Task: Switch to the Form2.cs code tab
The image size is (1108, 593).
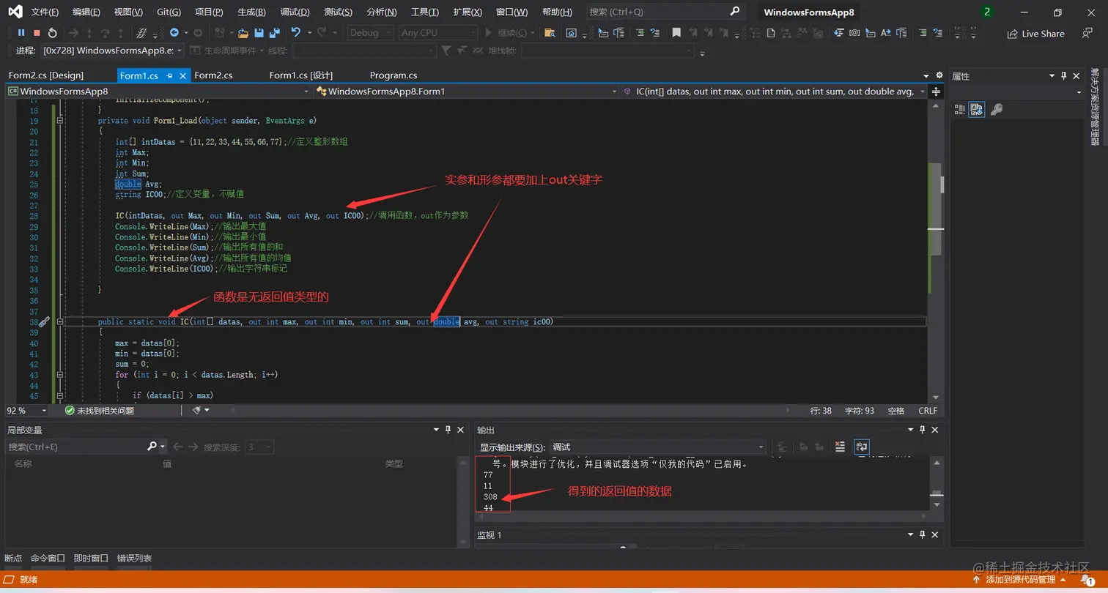Action: (213, 75)
